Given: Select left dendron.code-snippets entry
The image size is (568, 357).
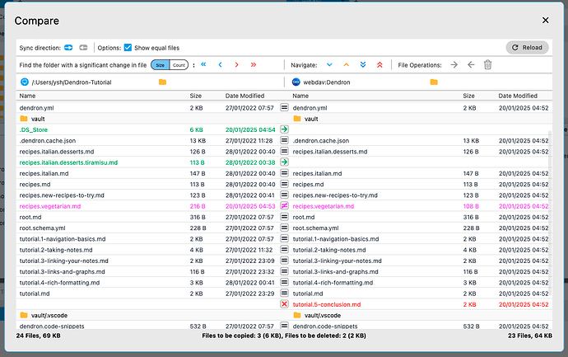Looking at the screenshot, I should point(52,326).
